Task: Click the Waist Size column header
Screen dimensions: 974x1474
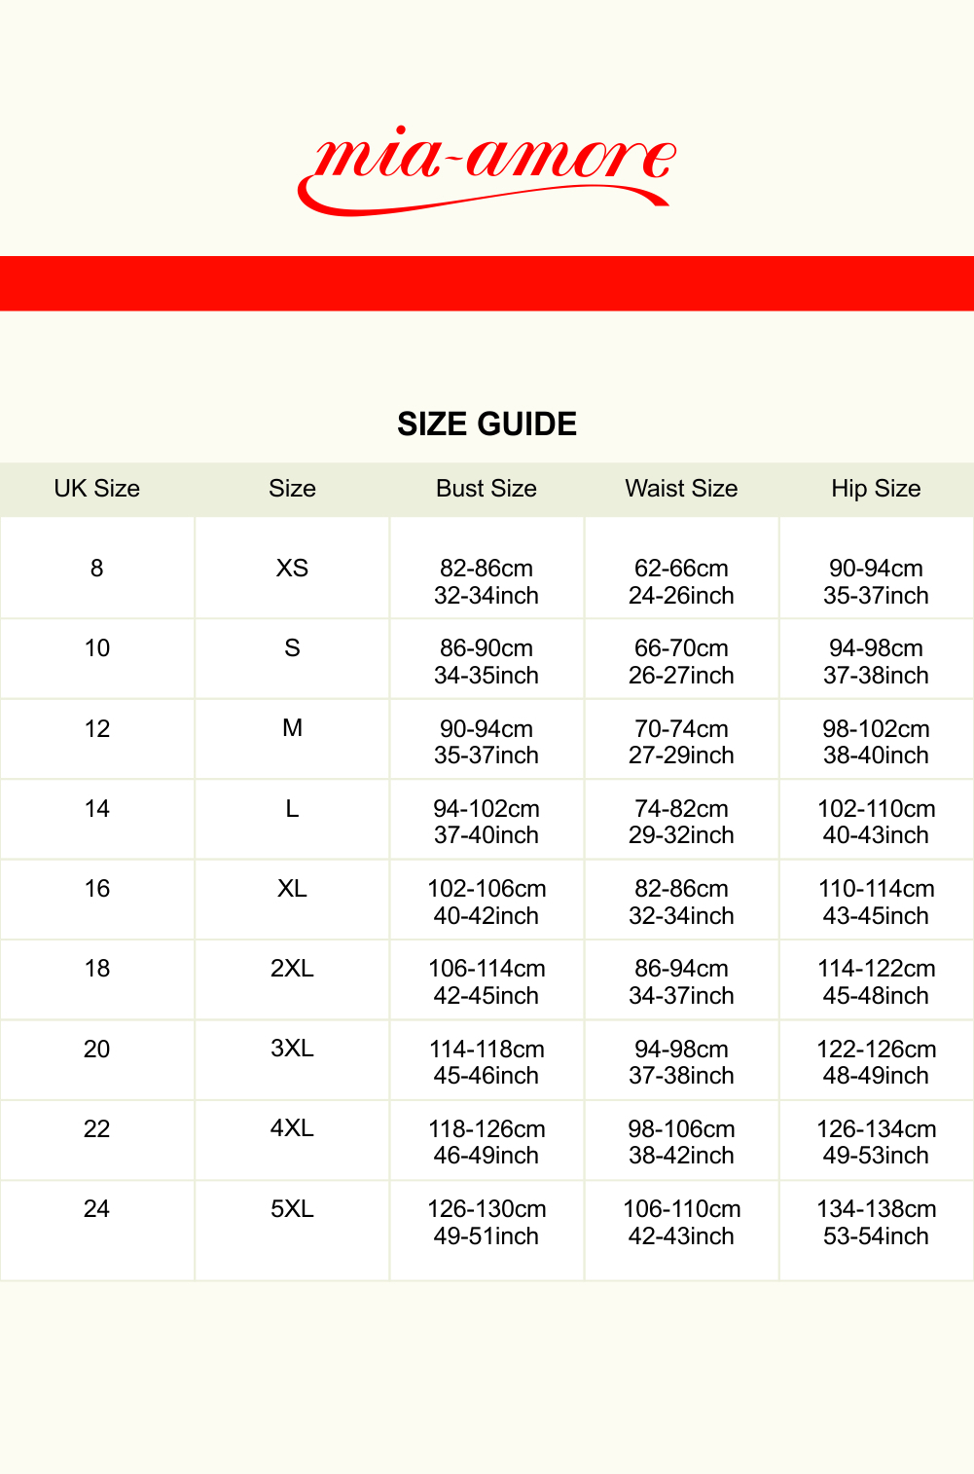Action: coord(681,489)
